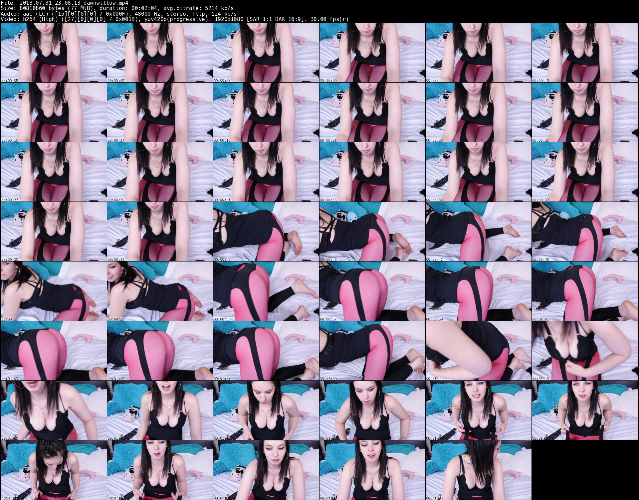The width and height of the screenshot is (639, 500).
Task: Select the blurry frame at 00:01:11
Action: (x=478, y=351)
